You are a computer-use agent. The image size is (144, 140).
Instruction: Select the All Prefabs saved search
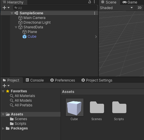24,105
